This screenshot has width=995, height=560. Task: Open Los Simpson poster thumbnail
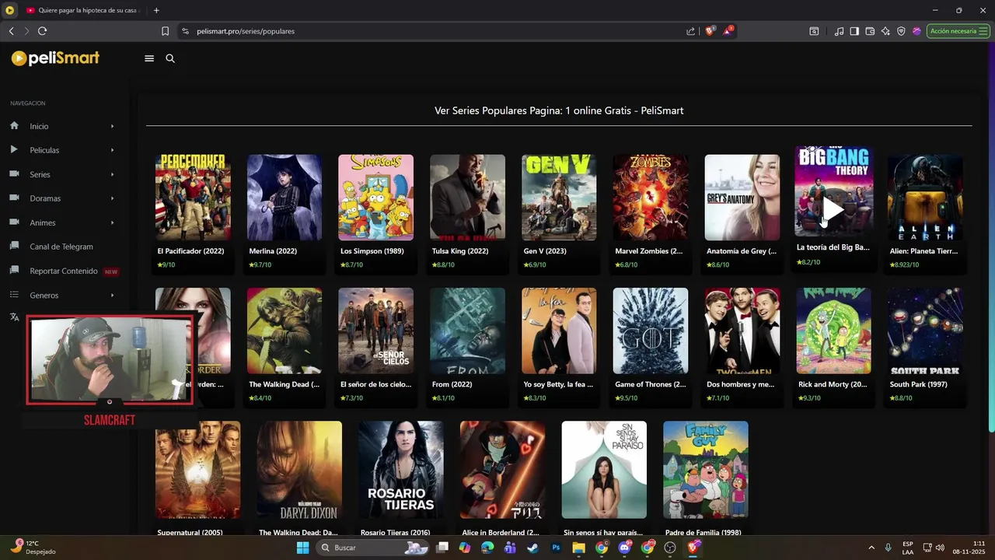375,198
